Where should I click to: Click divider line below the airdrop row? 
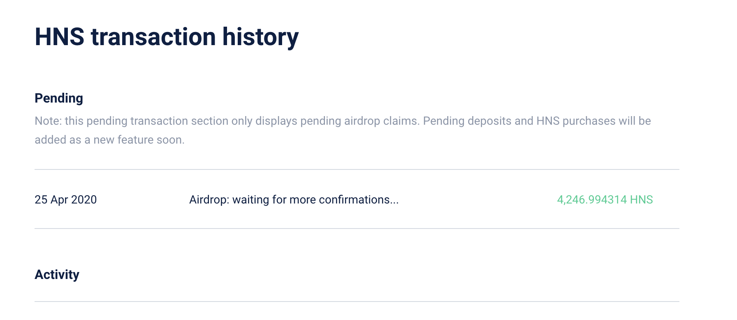coord(357,229)
